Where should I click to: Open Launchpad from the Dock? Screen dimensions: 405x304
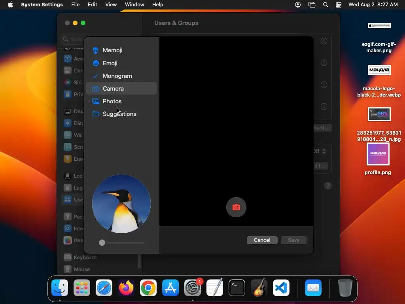pyautogui.click(x=82, y=288)
